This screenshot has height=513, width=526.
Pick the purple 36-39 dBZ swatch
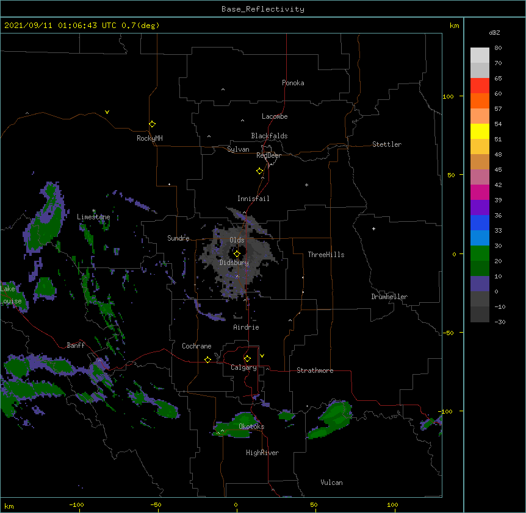tap(480, 208)
